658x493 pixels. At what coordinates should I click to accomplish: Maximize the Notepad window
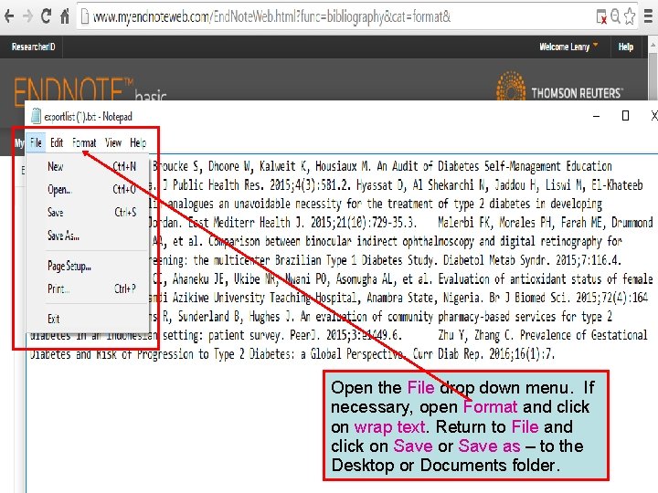coord(625,116)
